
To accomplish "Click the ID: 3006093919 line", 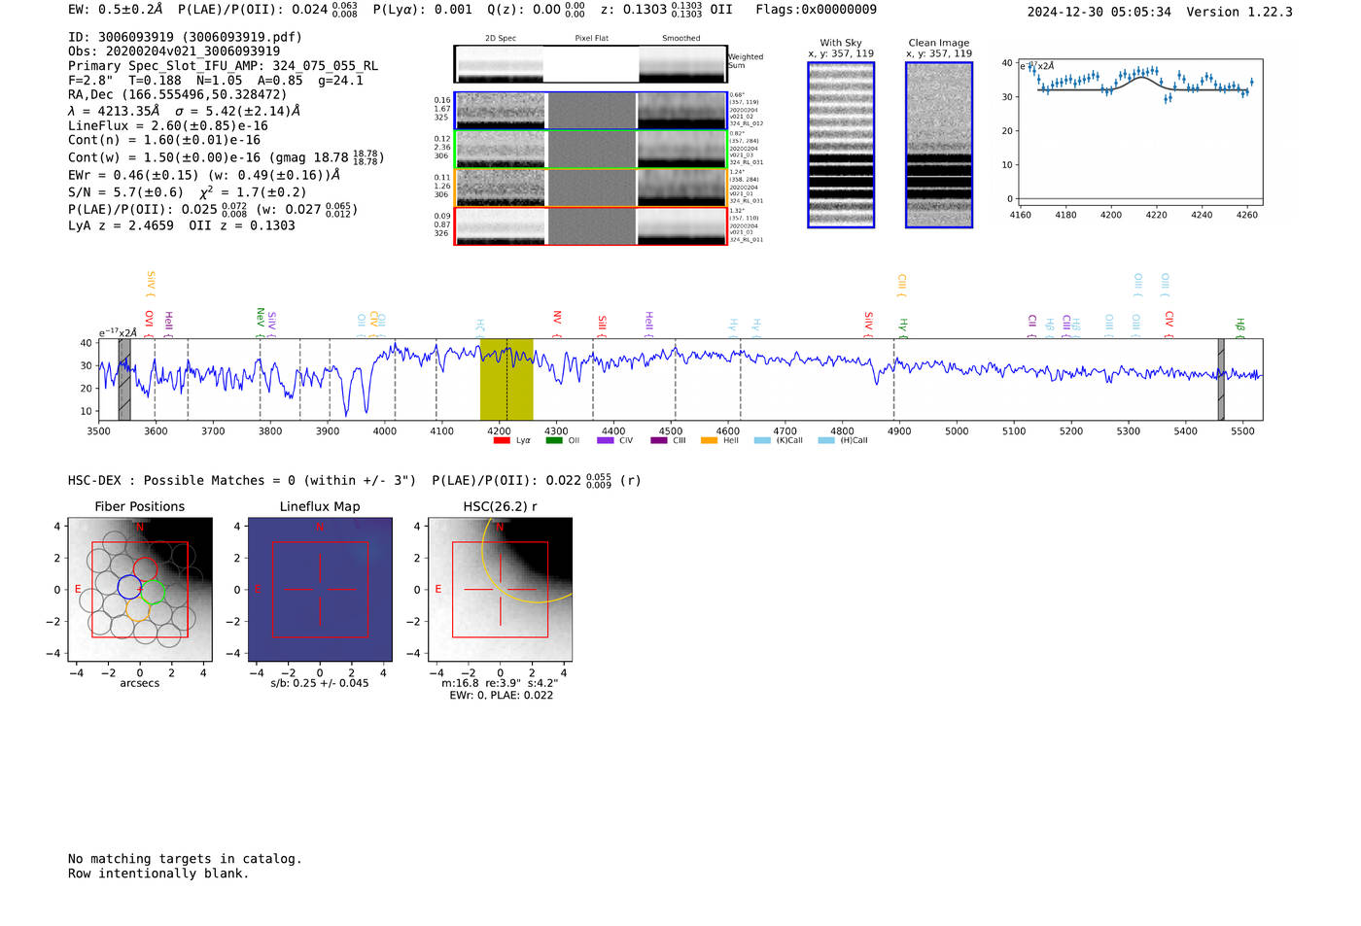I will point(185,37).
